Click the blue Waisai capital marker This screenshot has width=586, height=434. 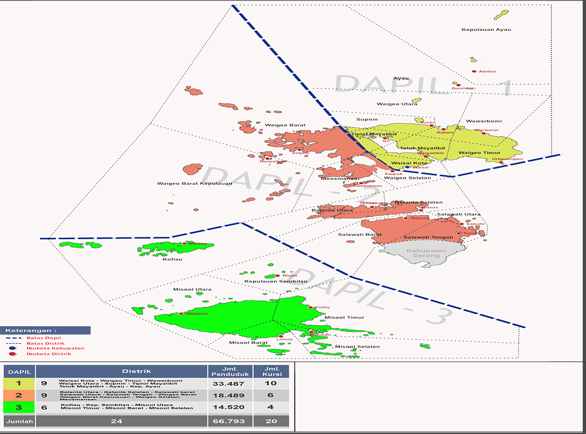click(x=407, y=167)
